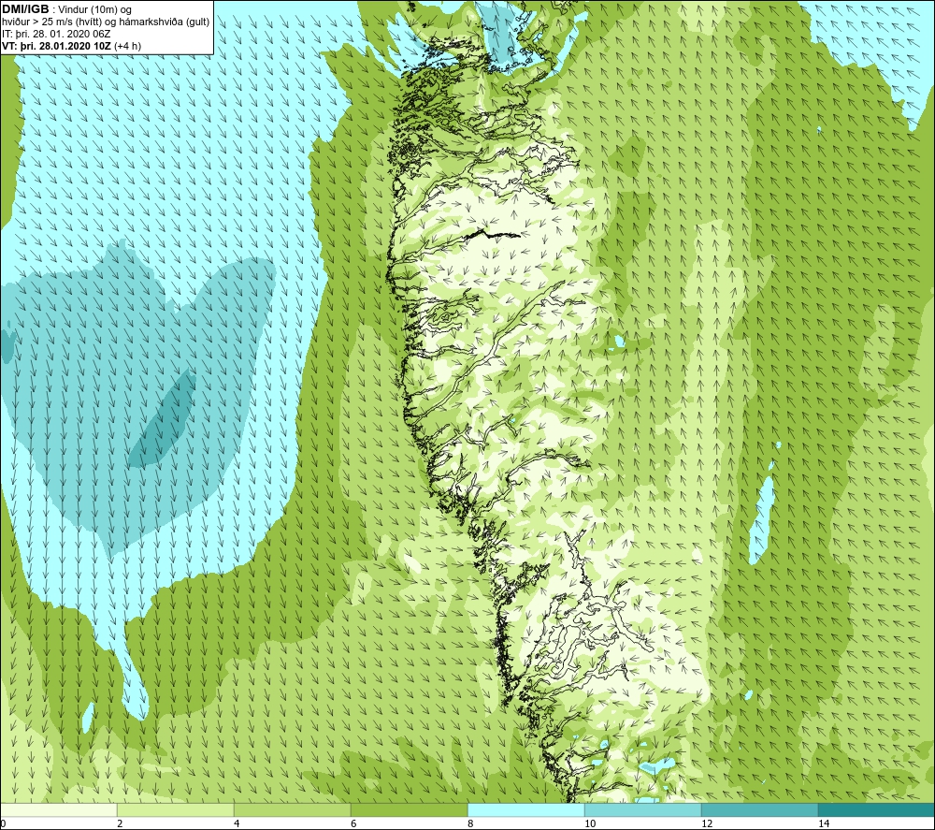Click the "IT: þri. 28. 01. 2020 06Z" line
The height and width of the screenshot is (830, 935).
click(x=56, y=34)
